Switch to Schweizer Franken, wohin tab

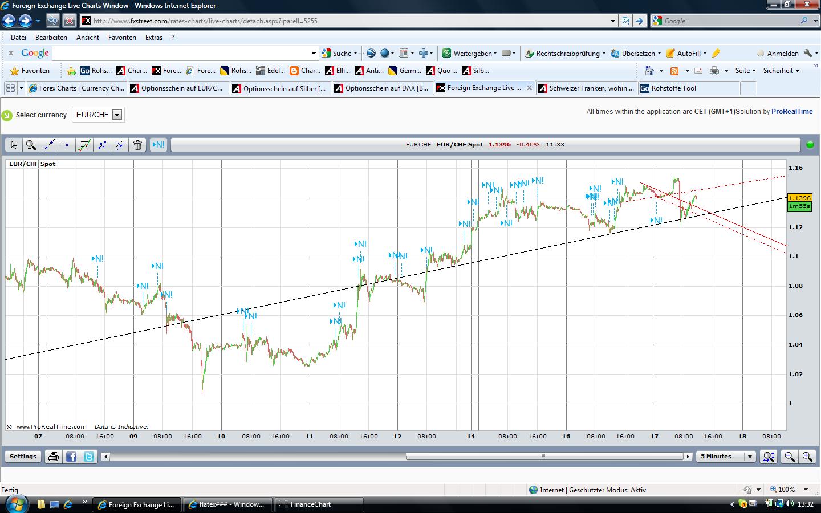587,88
